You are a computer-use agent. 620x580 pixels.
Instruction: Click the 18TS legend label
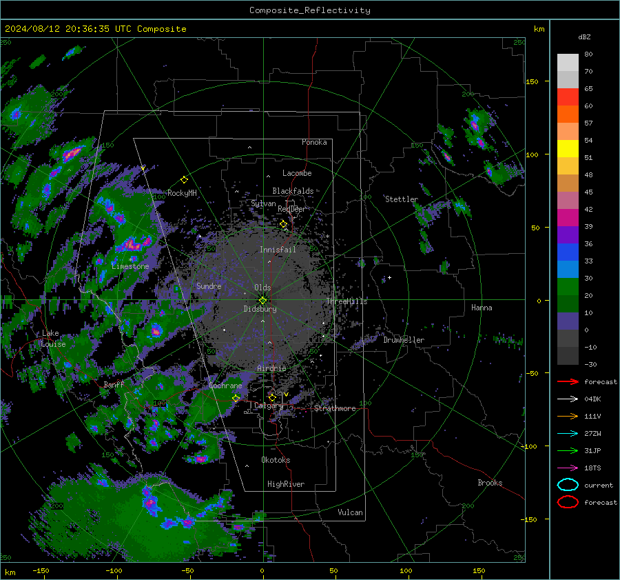pos(592,468)
